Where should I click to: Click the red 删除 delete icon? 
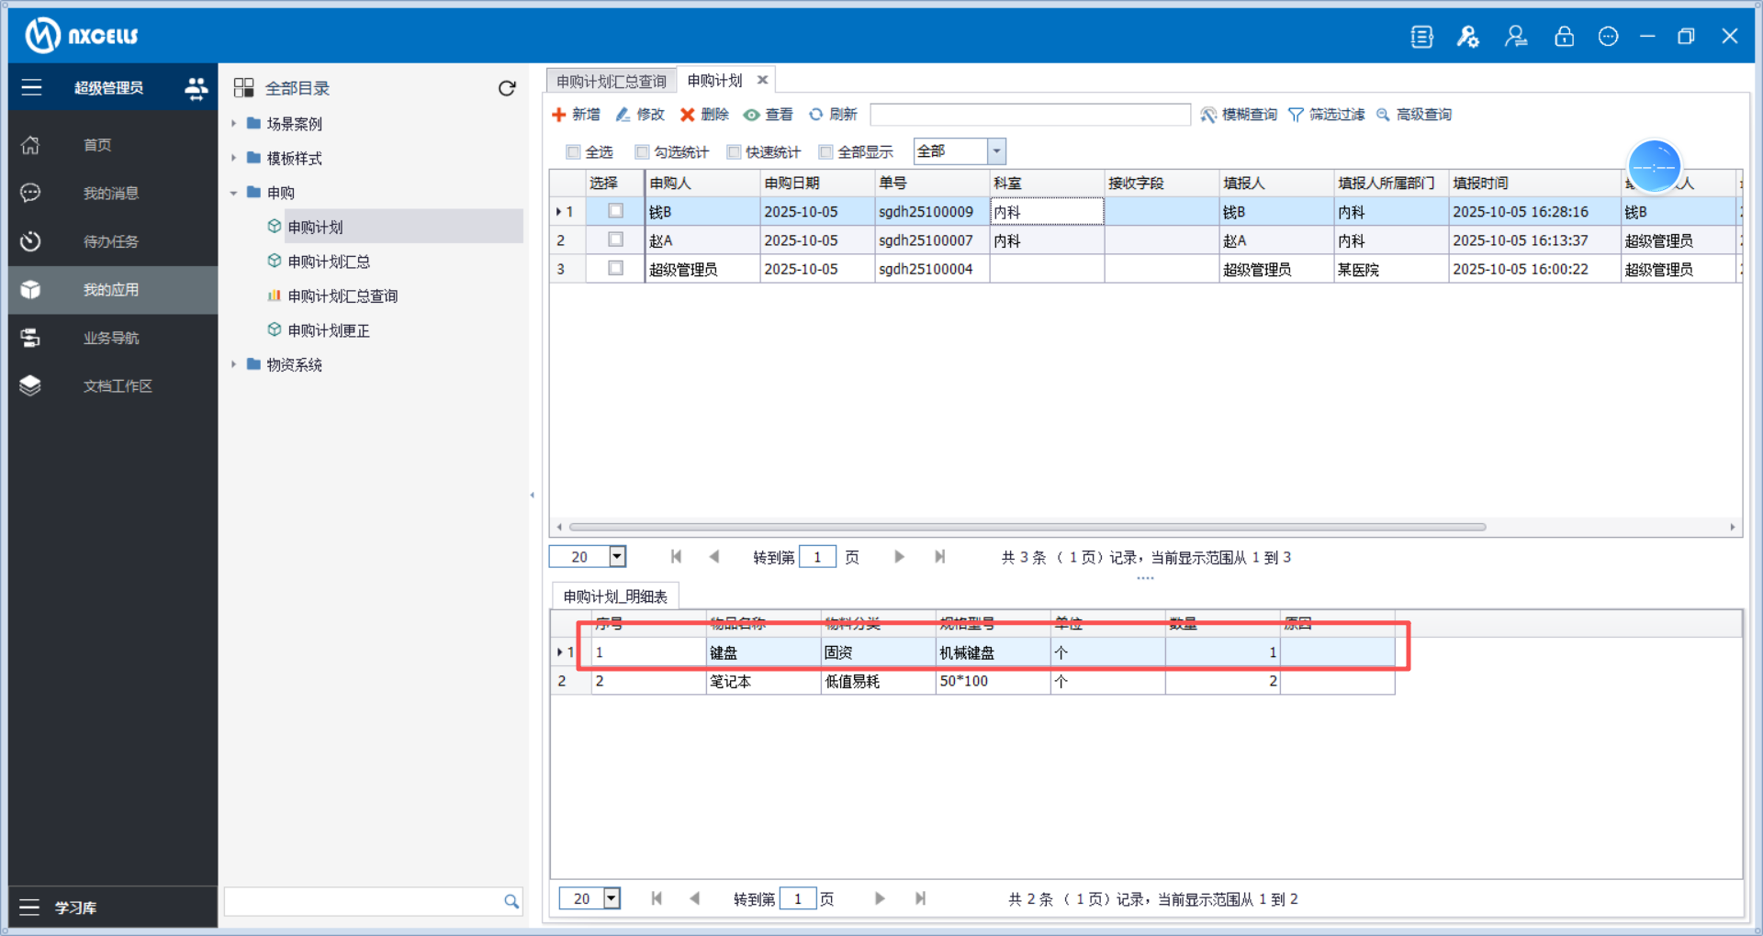pos(687,115)
